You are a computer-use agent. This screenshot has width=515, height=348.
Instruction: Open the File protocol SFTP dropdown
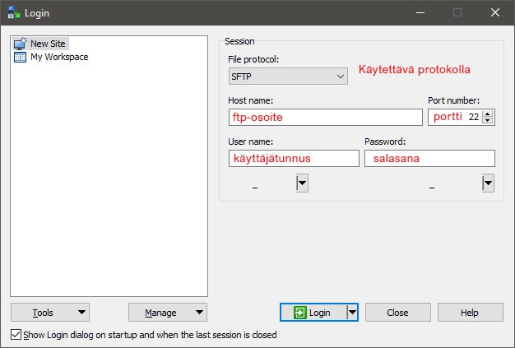coord(288,77)
